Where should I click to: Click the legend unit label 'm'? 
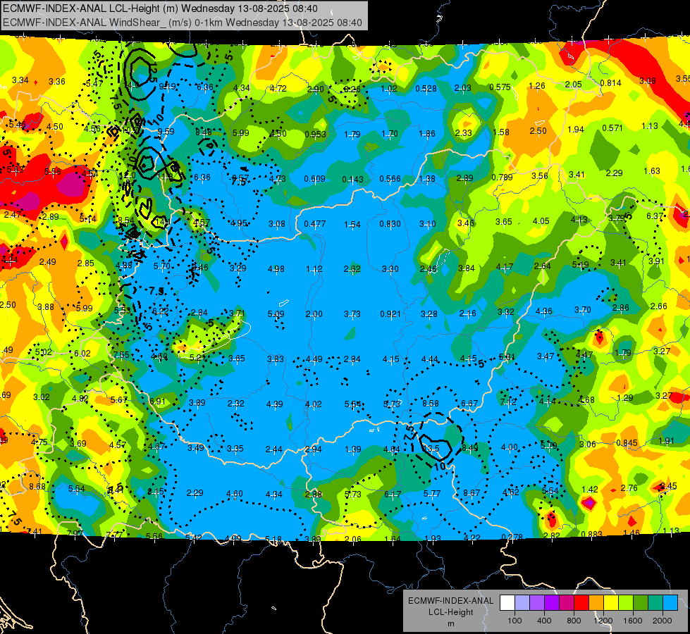450,624
